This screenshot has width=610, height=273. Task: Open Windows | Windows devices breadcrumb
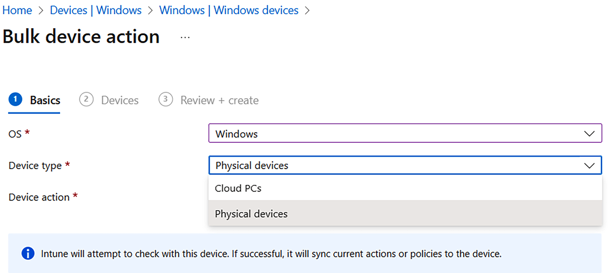click(229, 10)
